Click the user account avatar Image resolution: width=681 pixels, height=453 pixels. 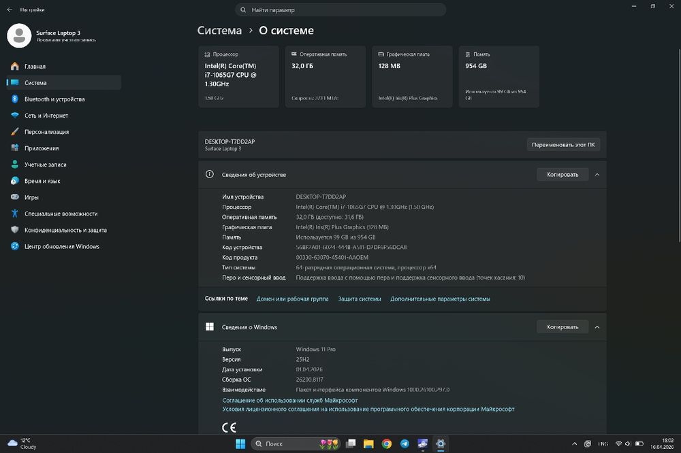19,35
